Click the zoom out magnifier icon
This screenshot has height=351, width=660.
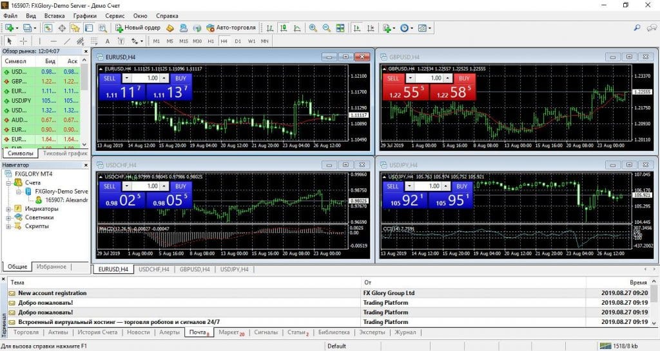pos(326,28)
